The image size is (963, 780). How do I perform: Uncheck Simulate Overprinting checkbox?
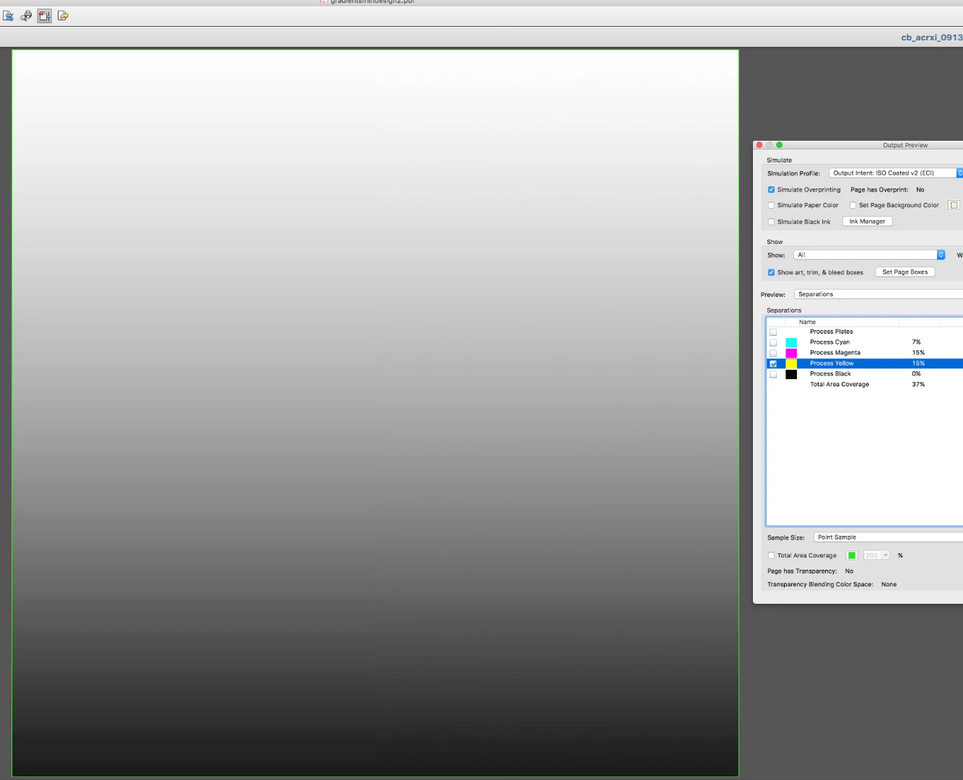click(x=771, y=190)
